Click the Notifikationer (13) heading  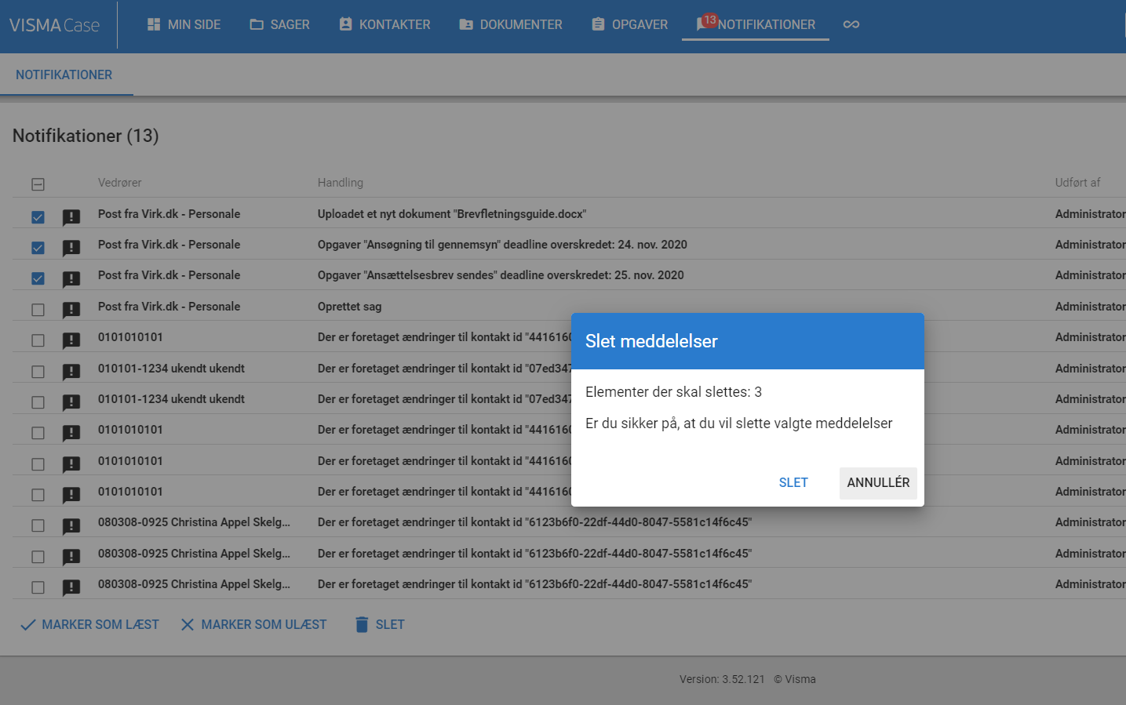86,136
